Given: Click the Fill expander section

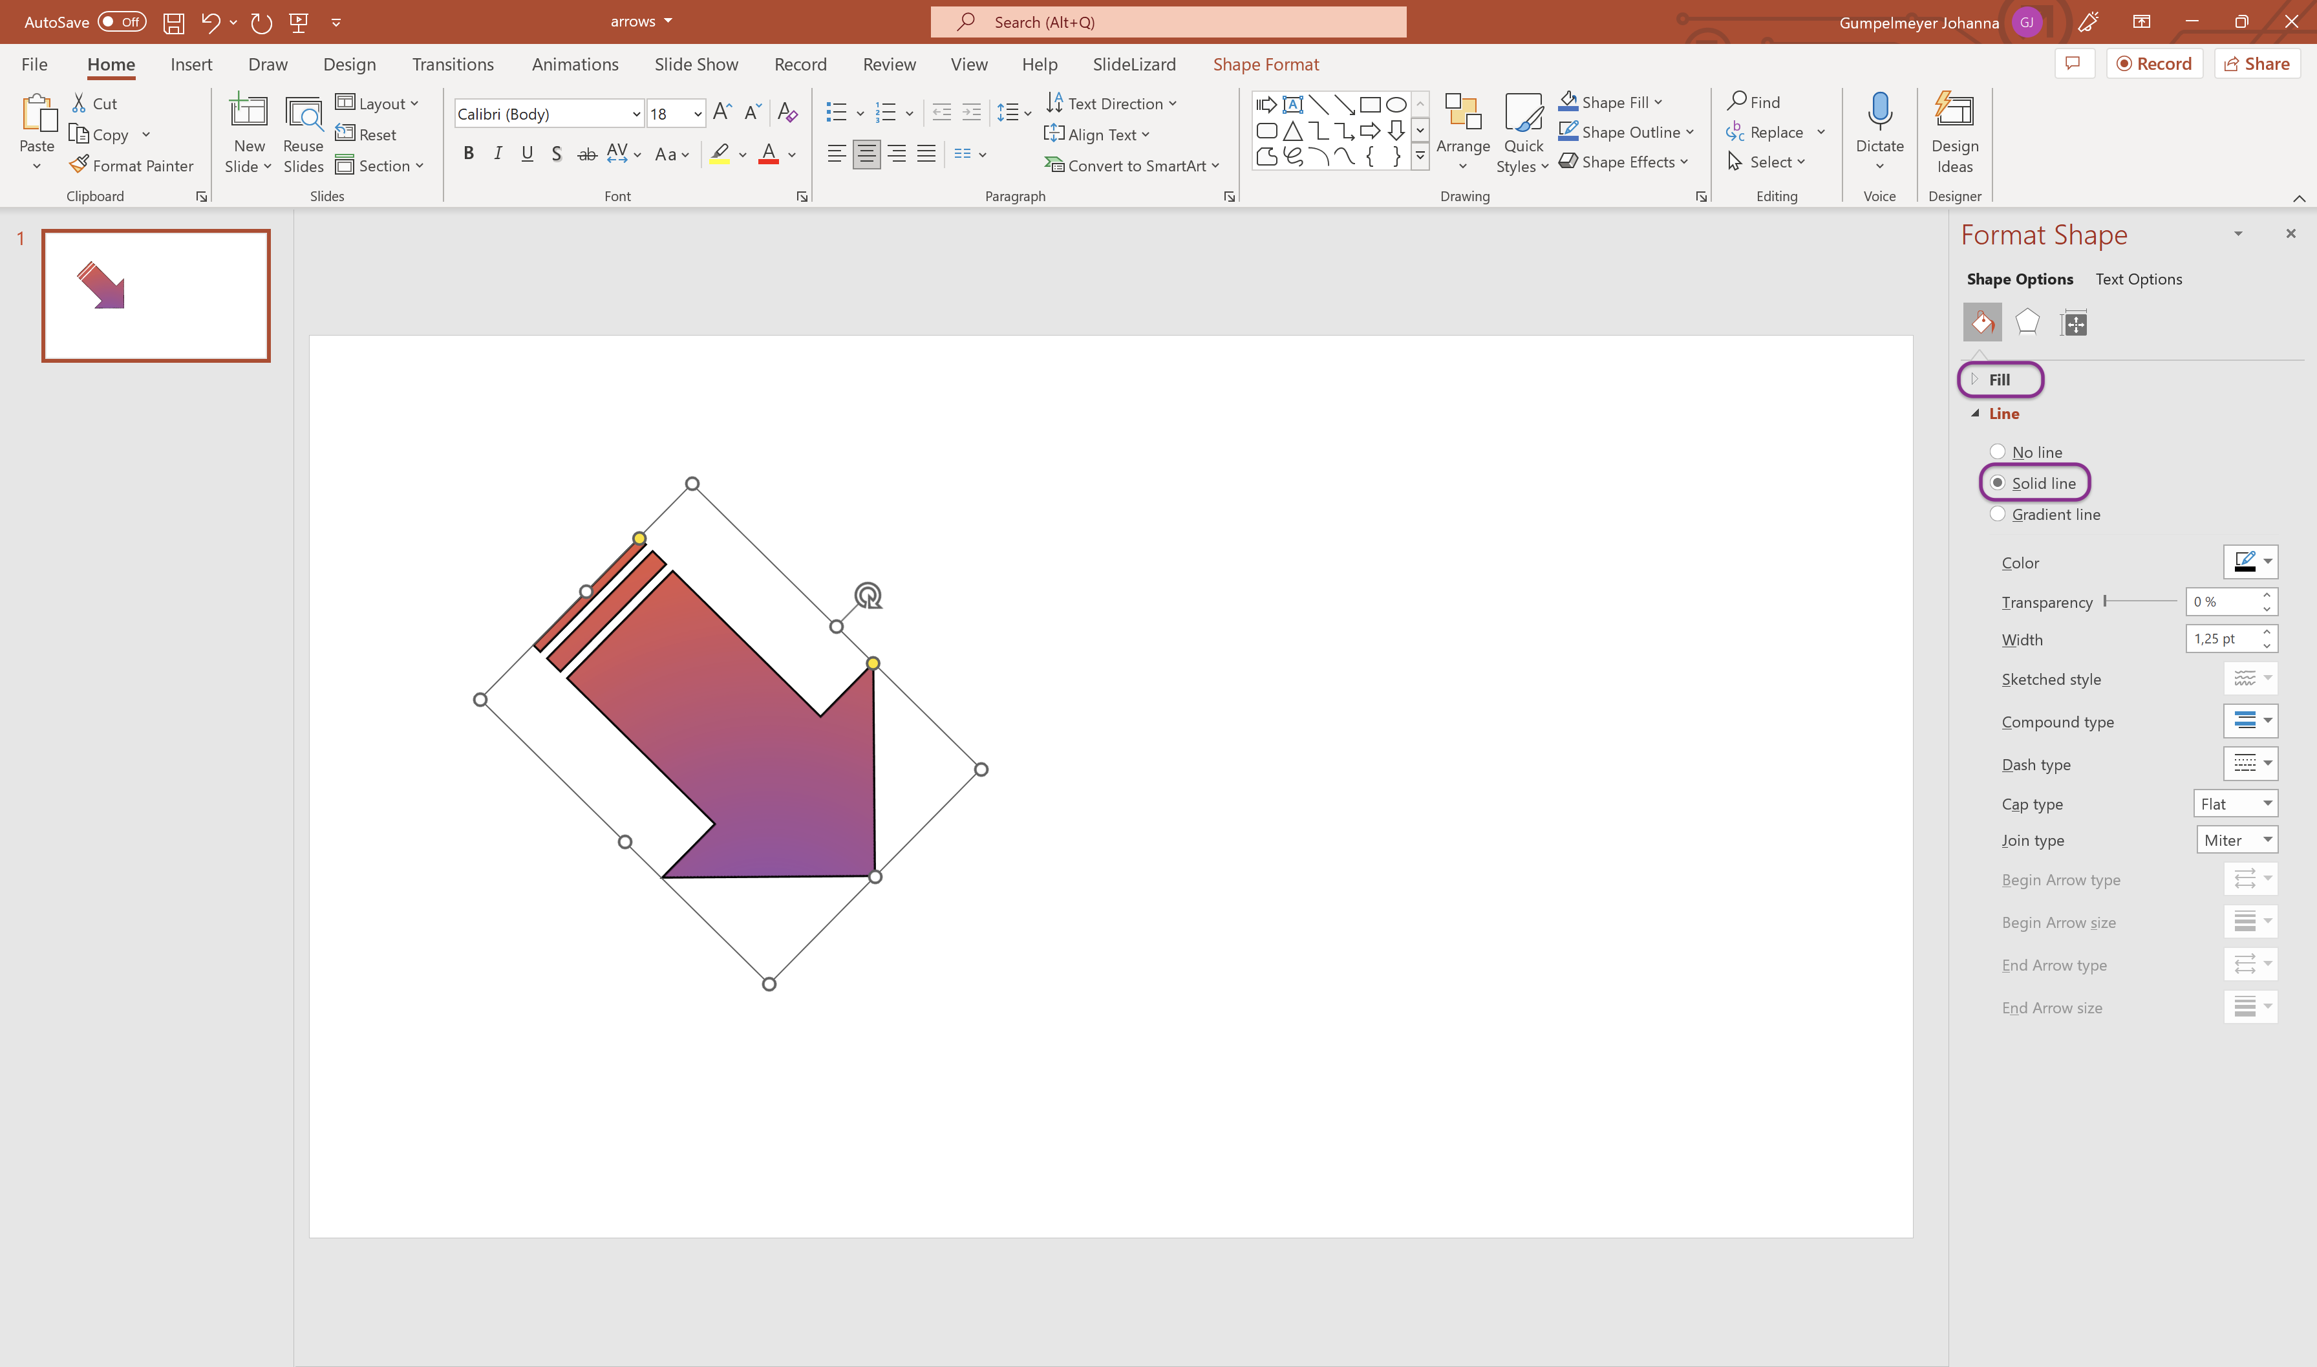Looking at the screenshot, I should 2000,379.
